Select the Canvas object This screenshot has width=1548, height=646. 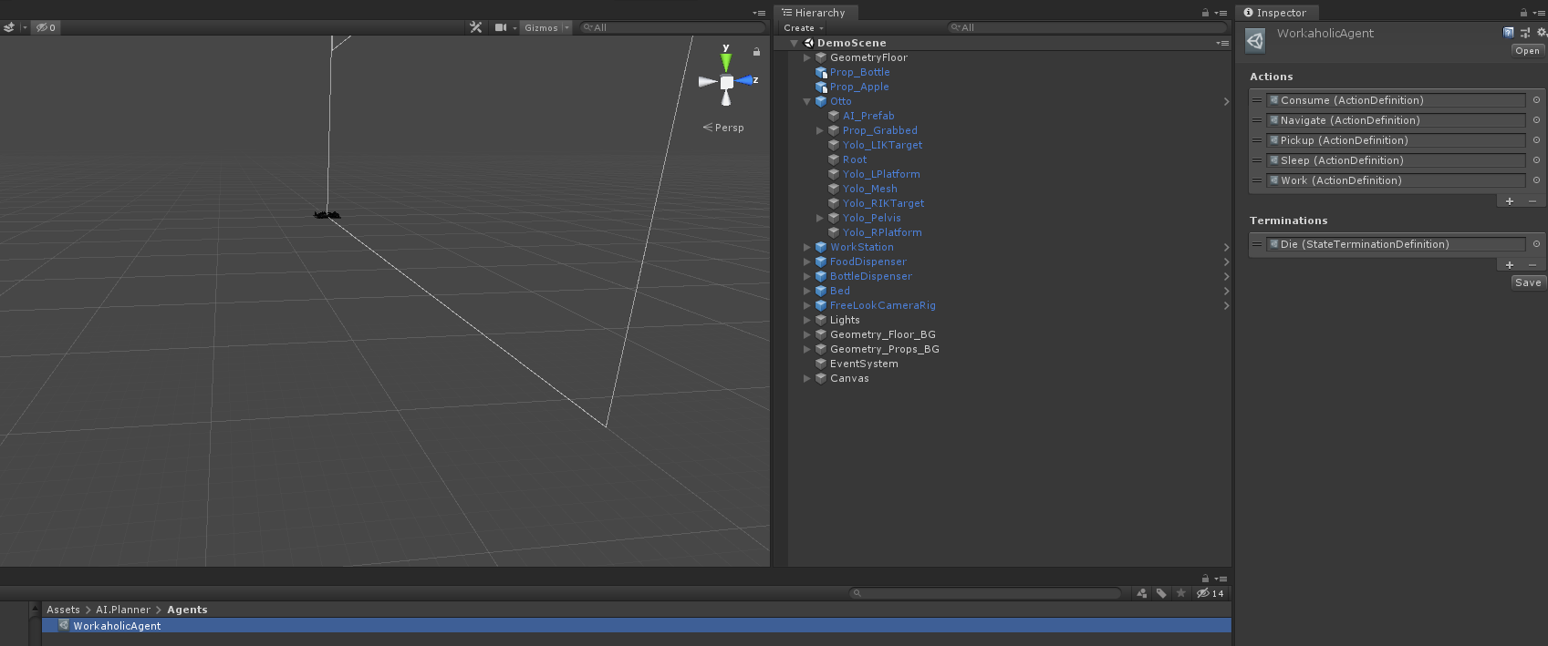point(848,378)
